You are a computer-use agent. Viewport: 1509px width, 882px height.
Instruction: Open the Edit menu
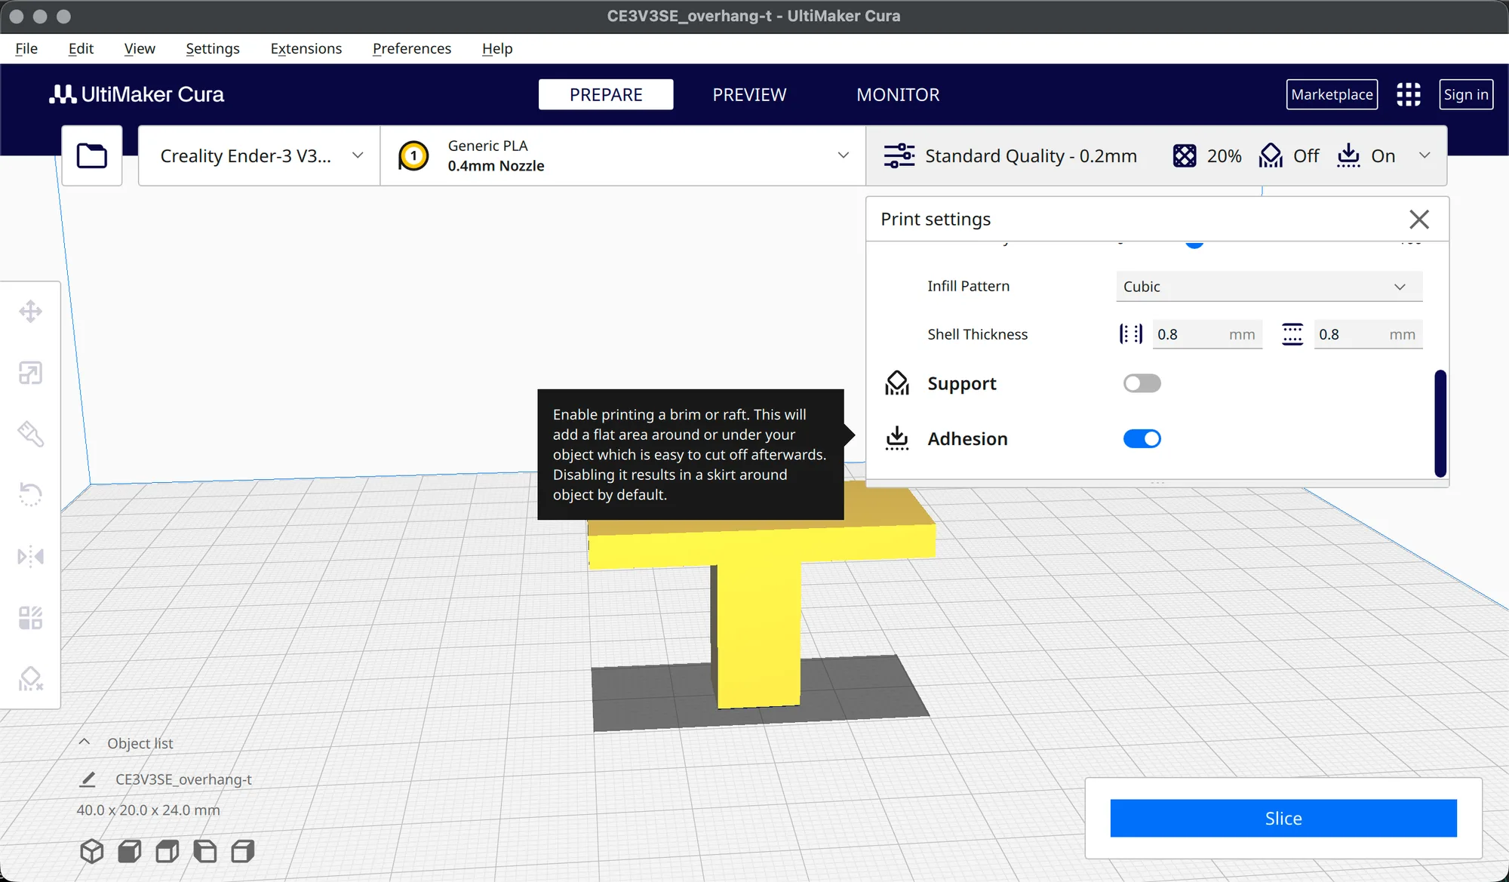pyautogui.click(x=81, y=48)
